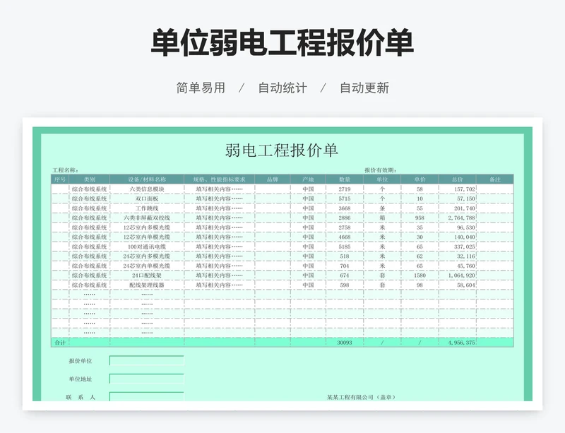
Task: Select the total price cell 58,604
Action: click(x=457, y=285)
